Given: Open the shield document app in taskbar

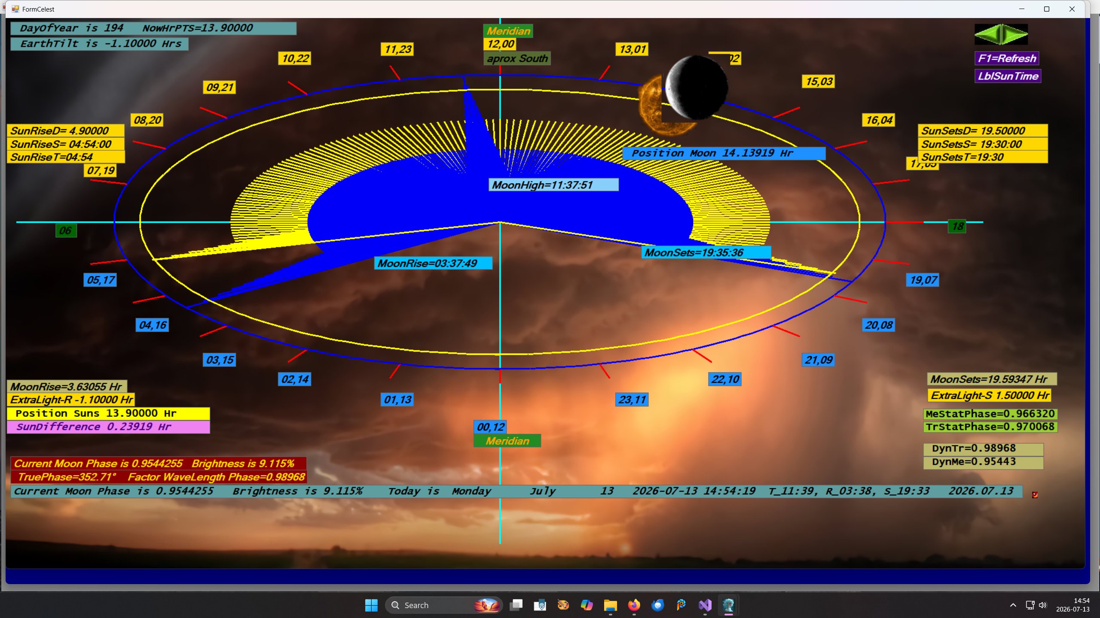Looking at the screenshot, I should coord(540,605).
